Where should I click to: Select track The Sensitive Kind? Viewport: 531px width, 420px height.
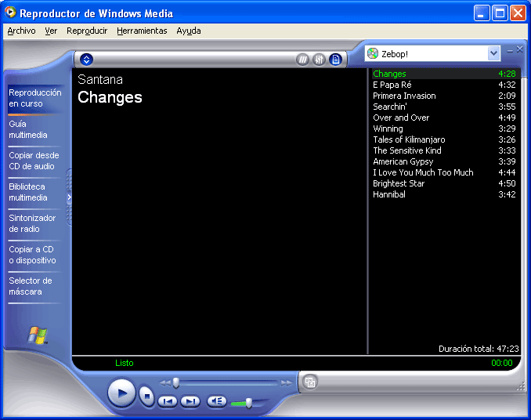[x=444, y=150]
